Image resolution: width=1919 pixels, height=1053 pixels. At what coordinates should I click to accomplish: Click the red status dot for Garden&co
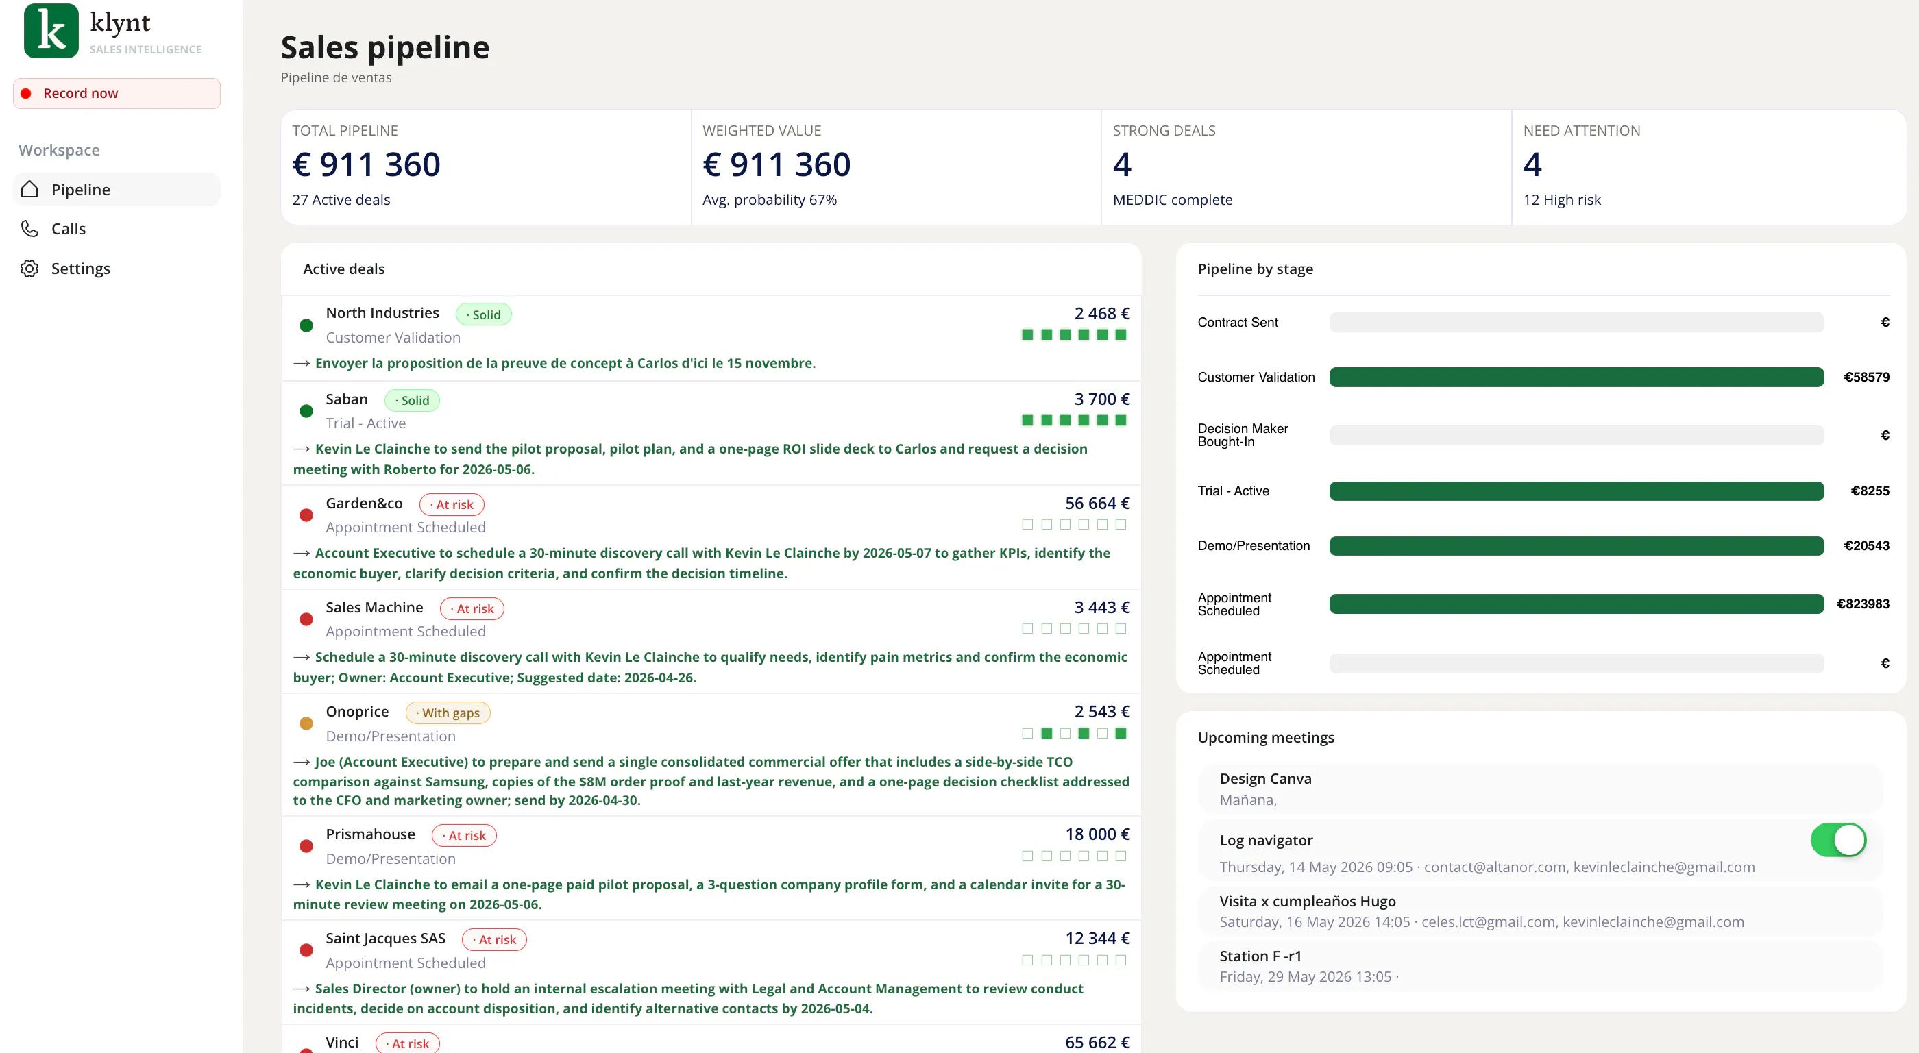(x=306, y=515)
